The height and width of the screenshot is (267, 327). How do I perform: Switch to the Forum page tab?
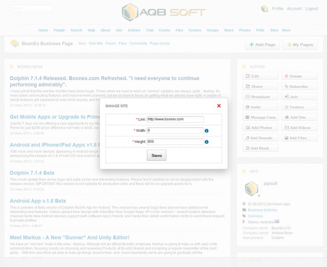(110, 44)
